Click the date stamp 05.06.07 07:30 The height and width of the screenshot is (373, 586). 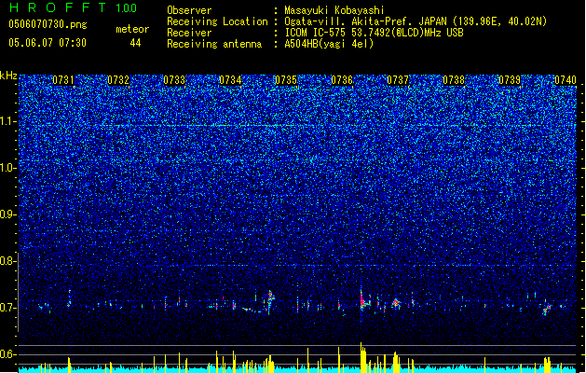coord(48,43)
